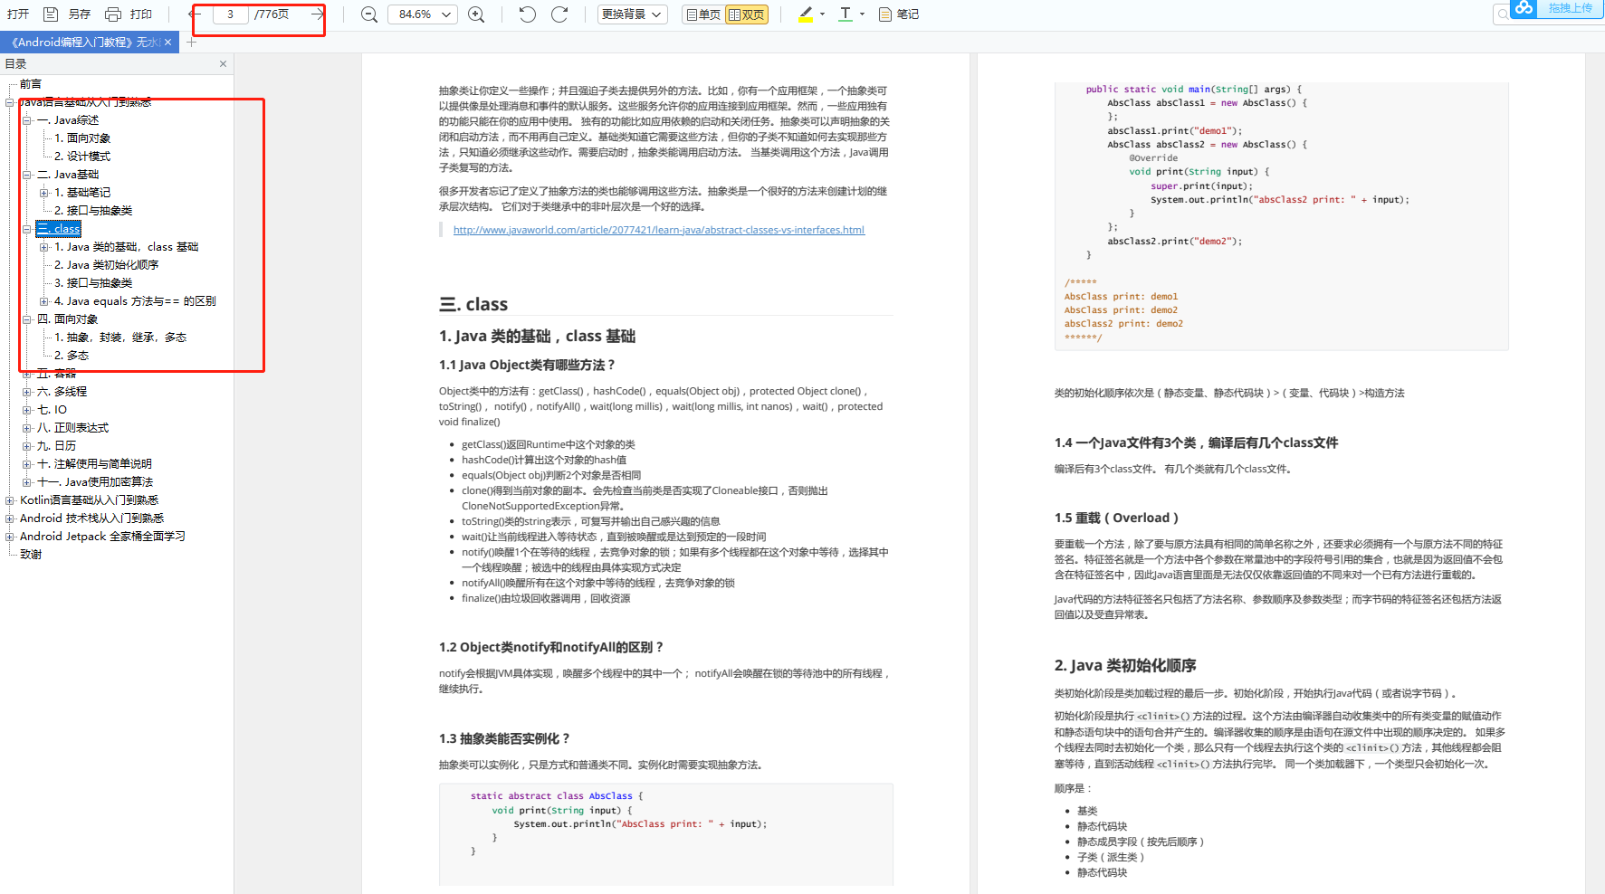Click heading 1.2 Object类notify和notifyAll的区别

551,647
